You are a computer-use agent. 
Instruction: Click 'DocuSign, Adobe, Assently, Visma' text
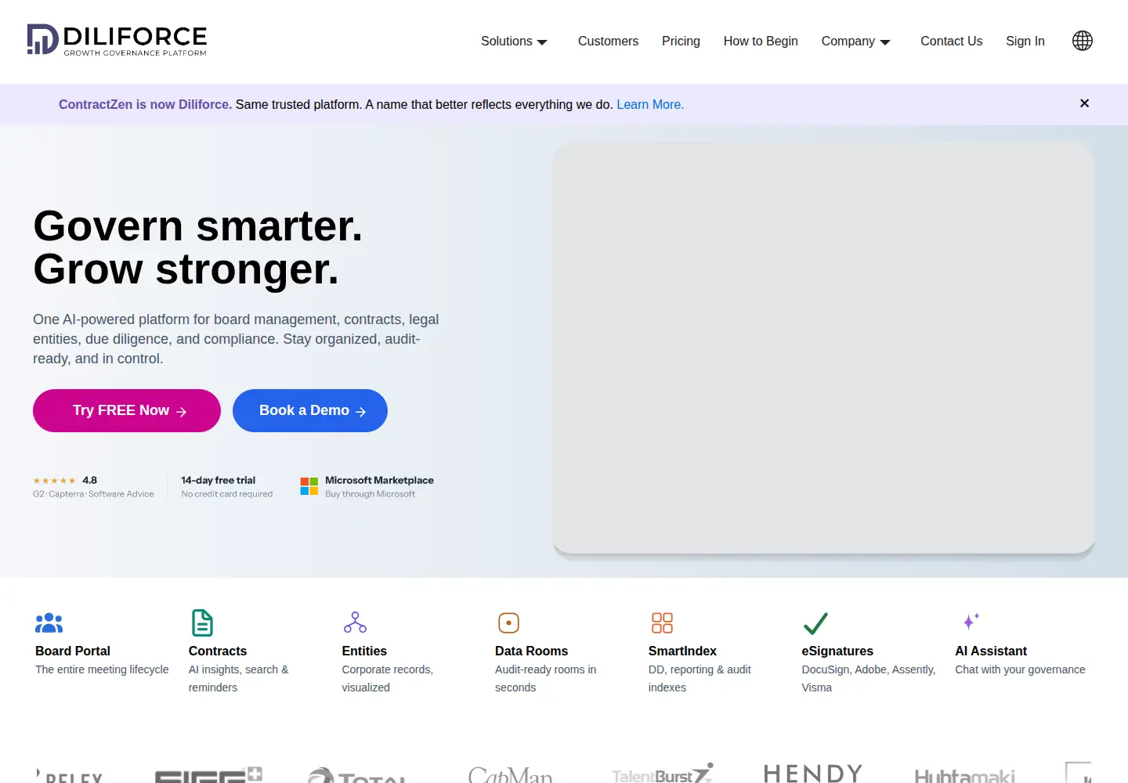pos(869,678)
